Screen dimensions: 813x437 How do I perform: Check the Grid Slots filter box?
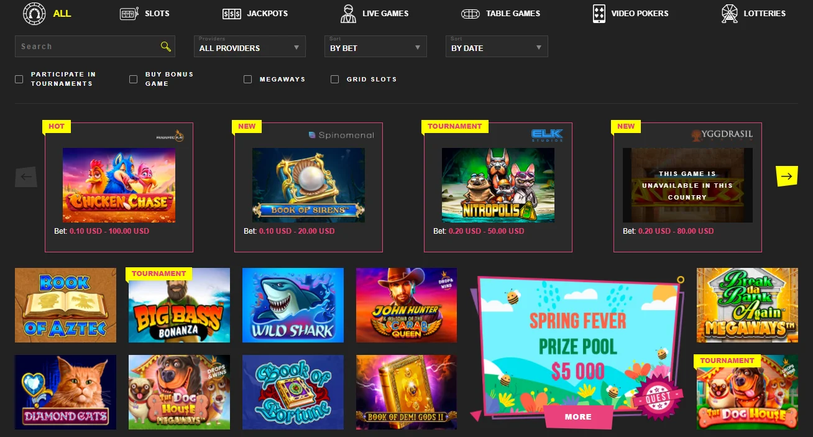point(334,79)
